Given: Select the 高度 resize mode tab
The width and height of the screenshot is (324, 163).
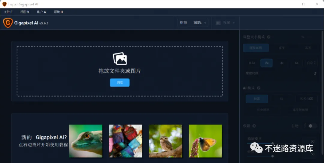Looking at the screenshot, I should tap(308, 48).
